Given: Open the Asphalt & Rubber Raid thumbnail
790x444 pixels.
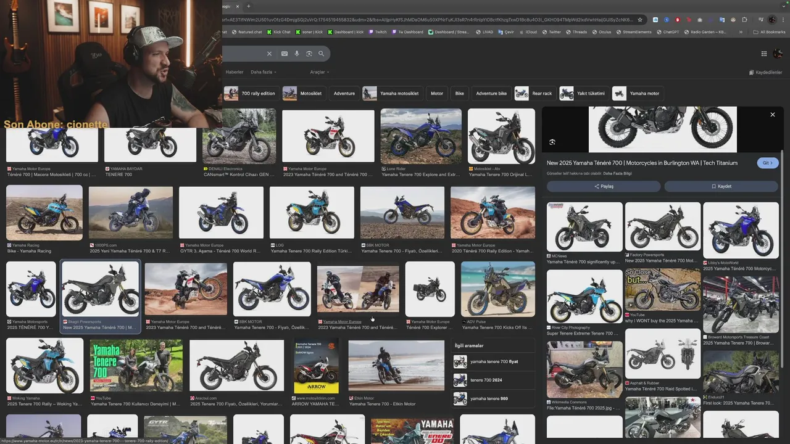Looking at the screenshot, I should [663, 353].
